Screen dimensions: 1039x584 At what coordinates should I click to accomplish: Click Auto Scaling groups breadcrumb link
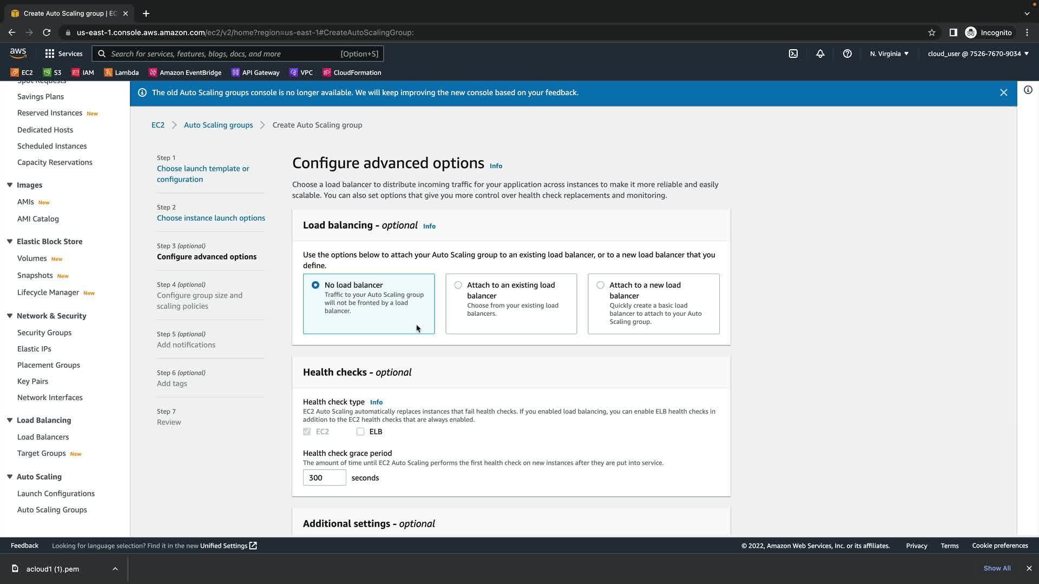[x=218, y=125]
